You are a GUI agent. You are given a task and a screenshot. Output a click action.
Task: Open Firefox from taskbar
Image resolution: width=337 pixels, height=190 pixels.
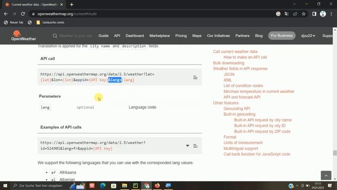(x=157, y=186)
